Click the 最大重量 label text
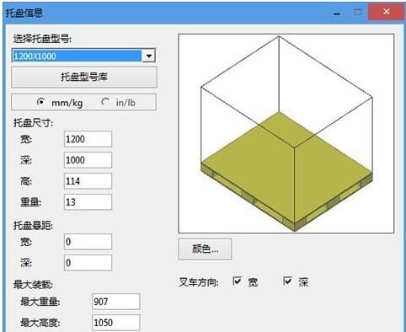Viewport: 406px width, 332px height. [x=40, y=302]
